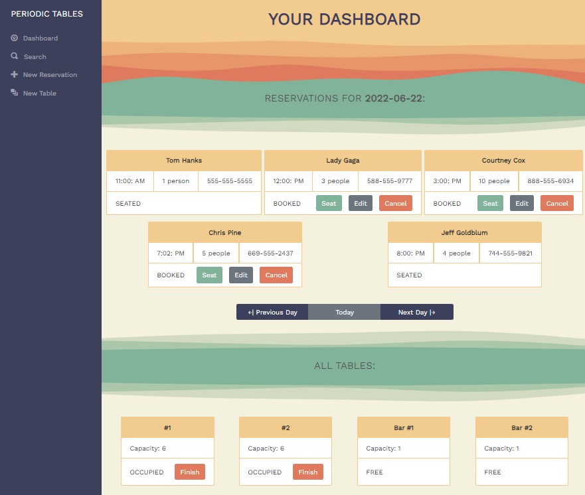Image resolution: width=585 pixels, height=495 pixels.
Task: Cancel the Chris Pine reservation
Action: tap(276, 275)
